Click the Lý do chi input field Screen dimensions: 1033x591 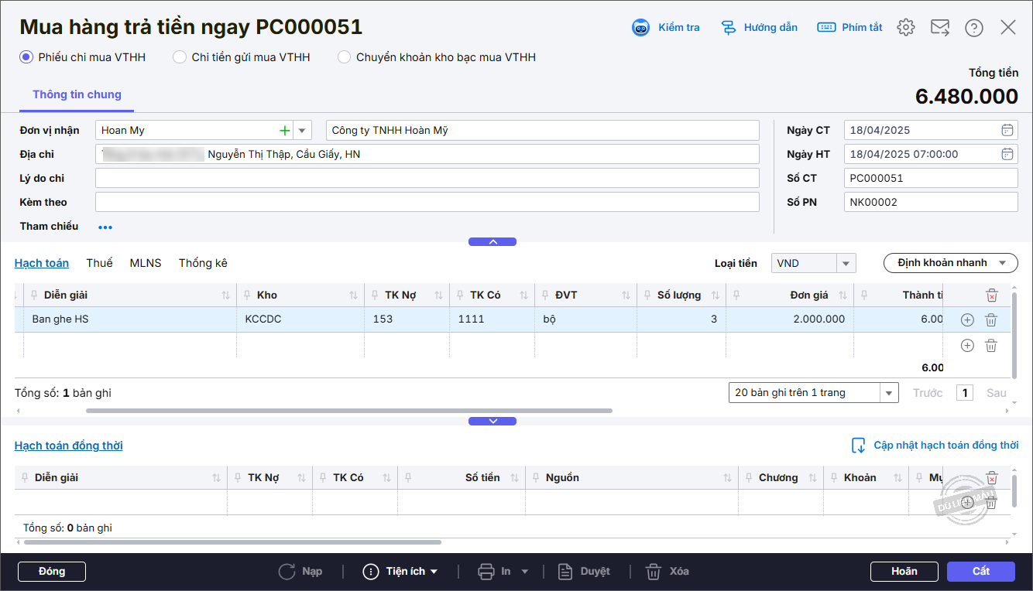click(427, 179)
